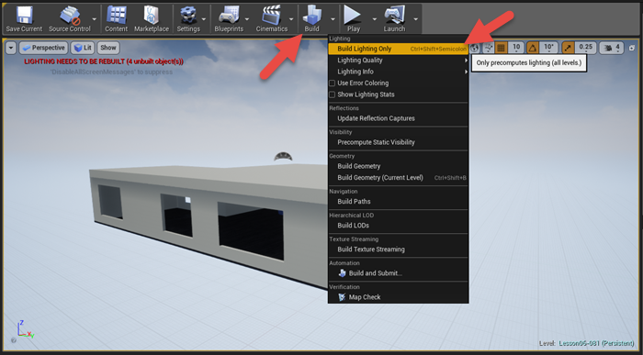Expand the Build options dropdown arrow
643x355 pixels.
[333, 19]
